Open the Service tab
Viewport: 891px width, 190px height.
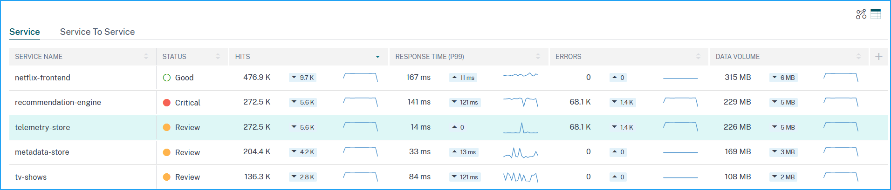[x=25, y=32]
